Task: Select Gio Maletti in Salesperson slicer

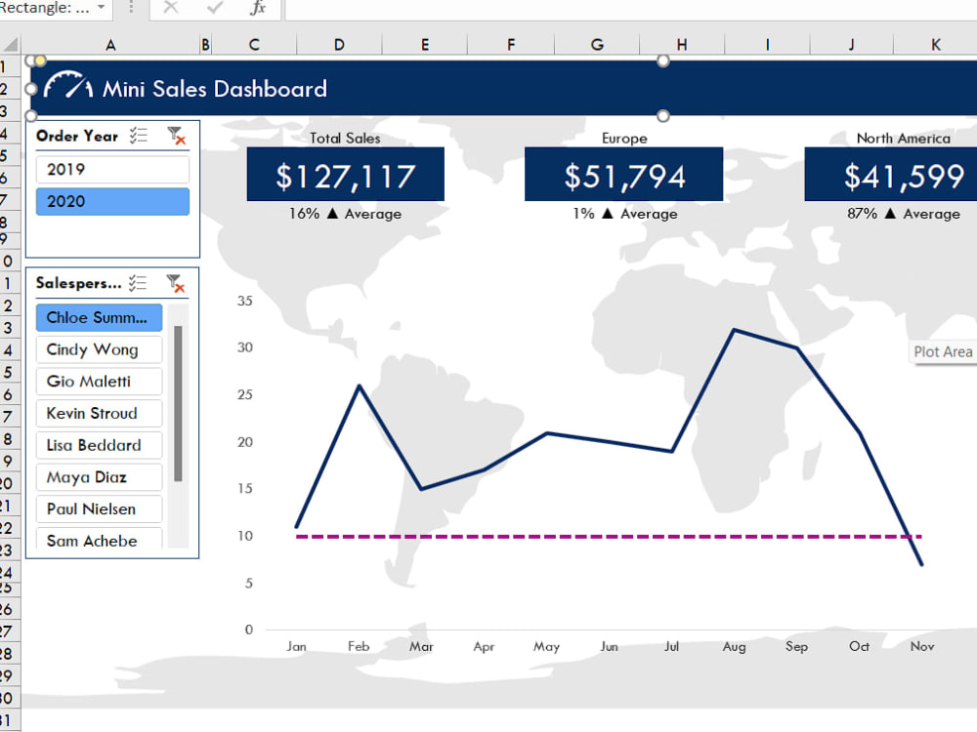Action: [x=99, y=381]
